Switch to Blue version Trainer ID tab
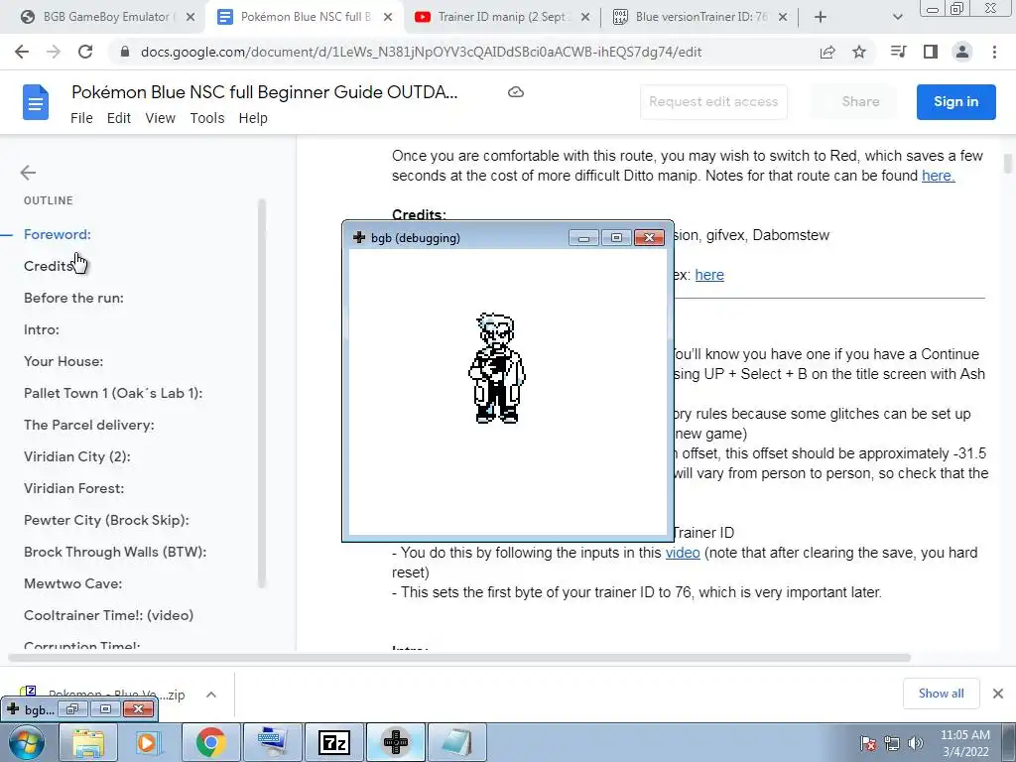This screenshot has height=762, width=1016. coord(699,17)
